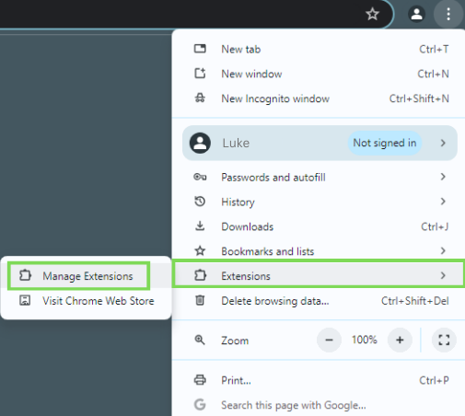Open Bookmarks and lists

tap(319, 251)
